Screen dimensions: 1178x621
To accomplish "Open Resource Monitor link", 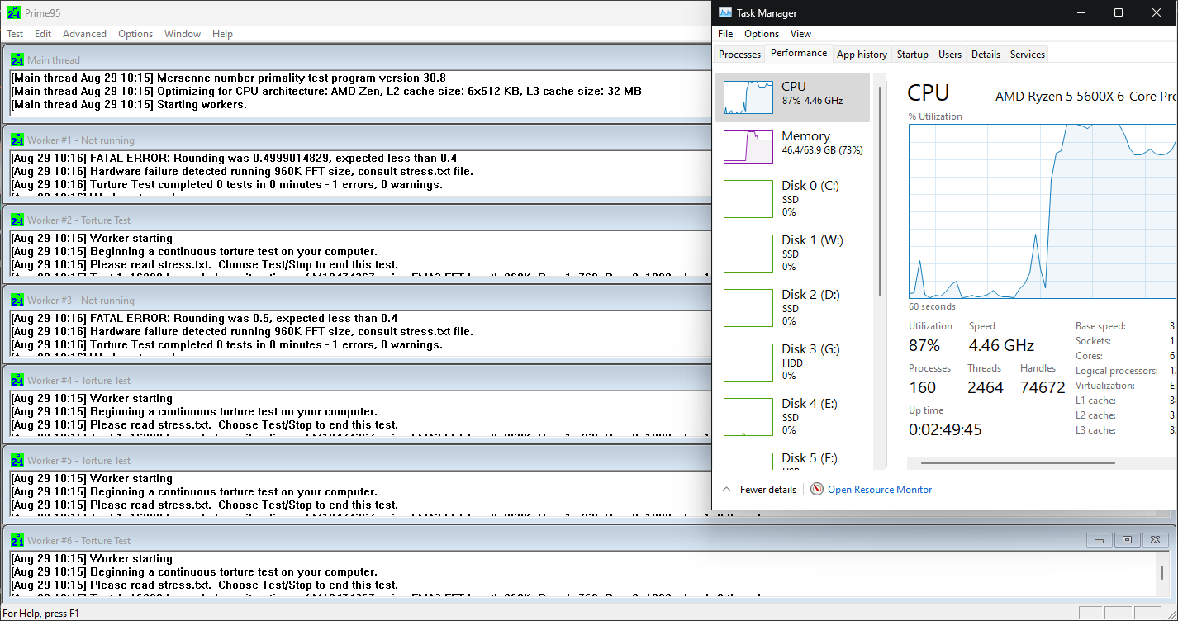I will click(880, 490).
